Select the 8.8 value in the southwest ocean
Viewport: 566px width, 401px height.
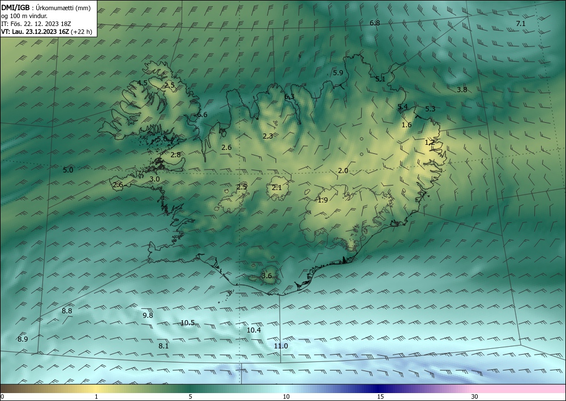(67, 311)
